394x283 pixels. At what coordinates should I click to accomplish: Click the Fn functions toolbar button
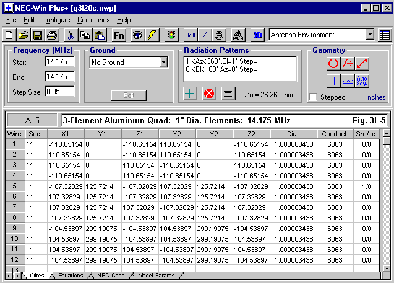119,35
